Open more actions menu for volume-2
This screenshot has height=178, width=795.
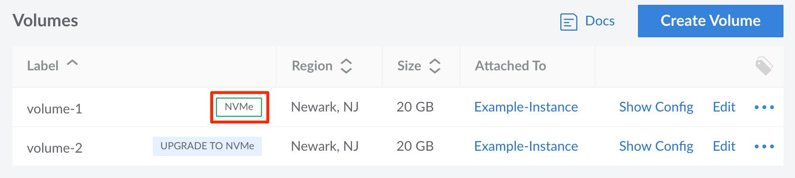764,146
